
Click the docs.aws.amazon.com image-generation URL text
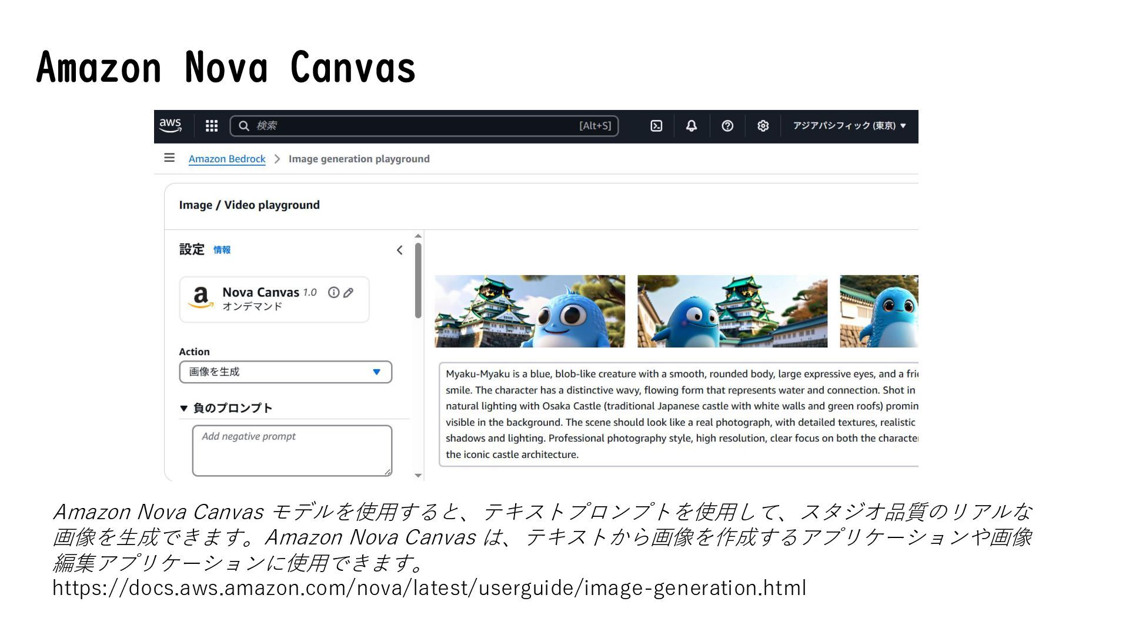pyautogui.click(x=429, y=587)
